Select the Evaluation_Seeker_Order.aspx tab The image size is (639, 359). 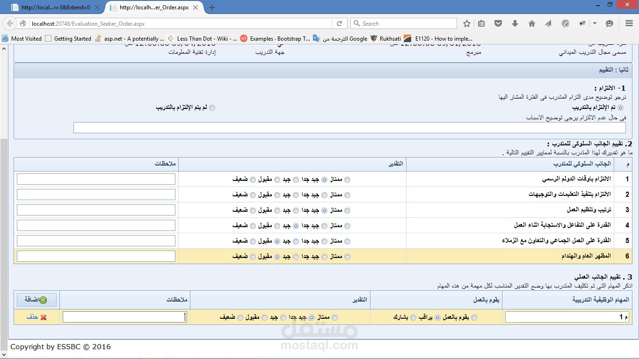(x=154, y=7)
